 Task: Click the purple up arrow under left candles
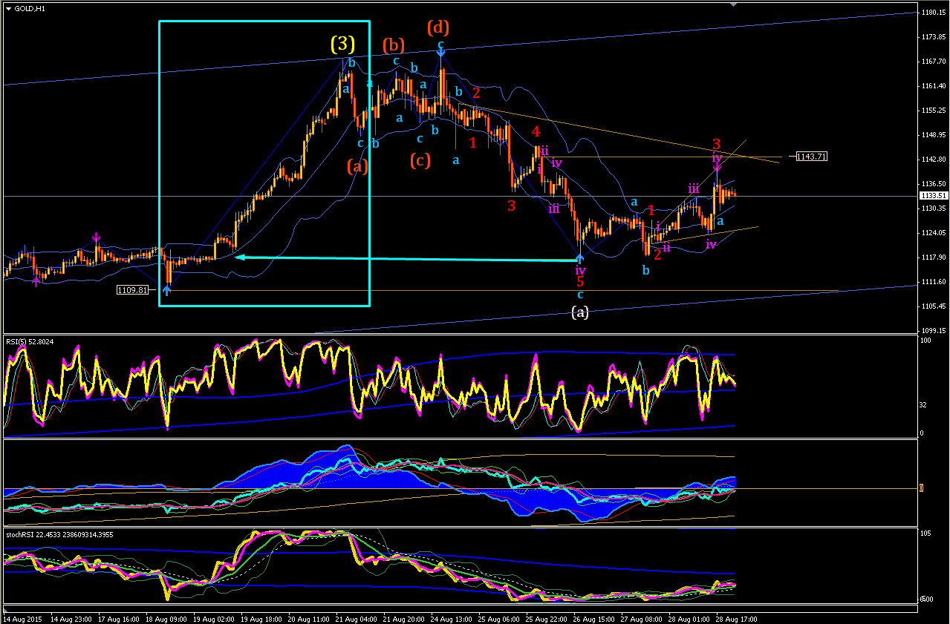tap(36, 281)
